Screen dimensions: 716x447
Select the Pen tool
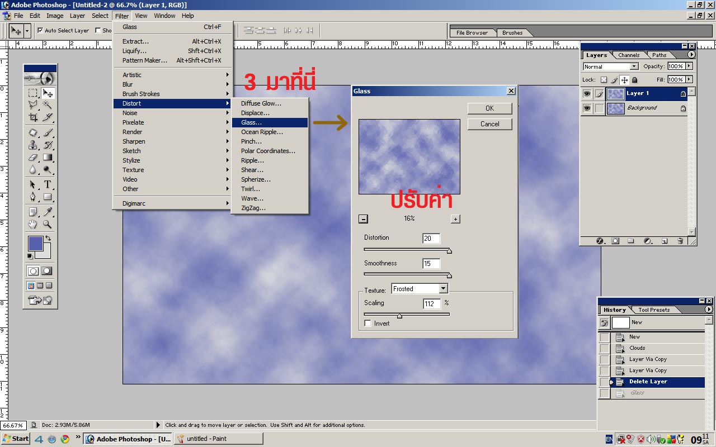coord(33,197)
